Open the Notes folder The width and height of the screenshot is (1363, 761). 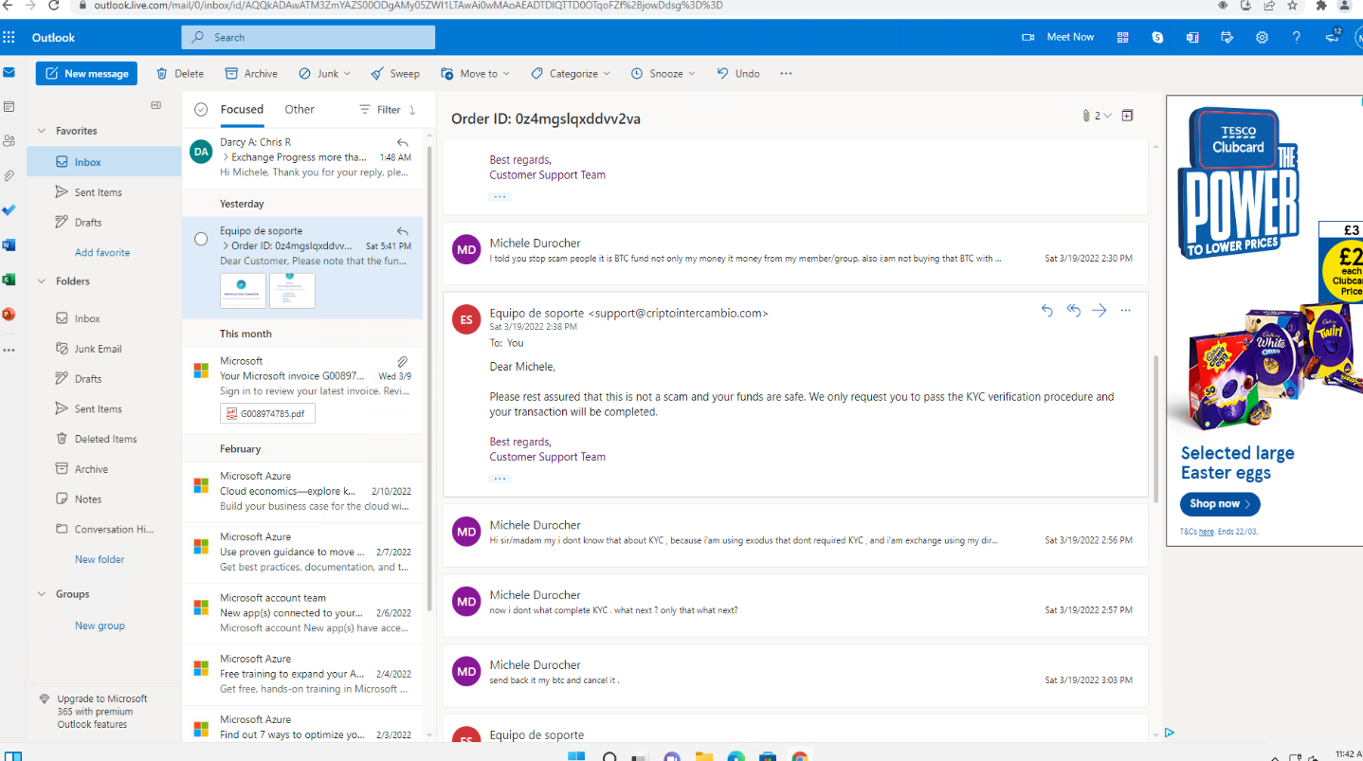(104, 499)
